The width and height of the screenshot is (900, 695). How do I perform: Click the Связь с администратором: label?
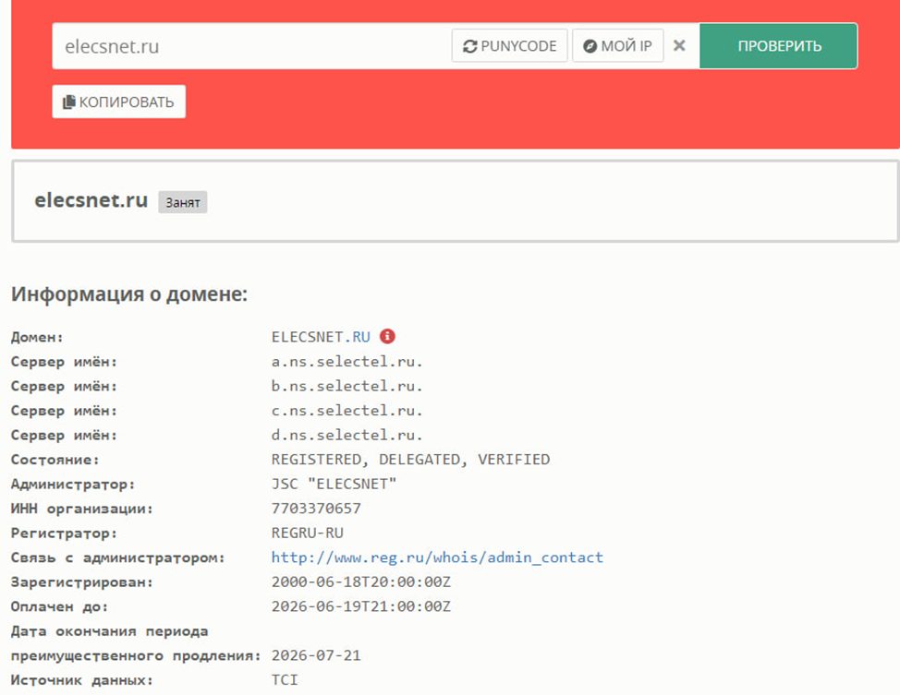(118, 557)
